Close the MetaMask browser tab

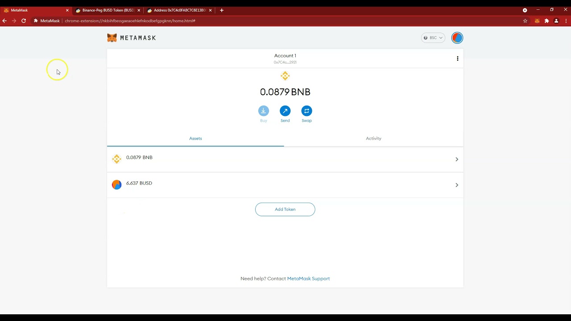[x=67, y=10]
